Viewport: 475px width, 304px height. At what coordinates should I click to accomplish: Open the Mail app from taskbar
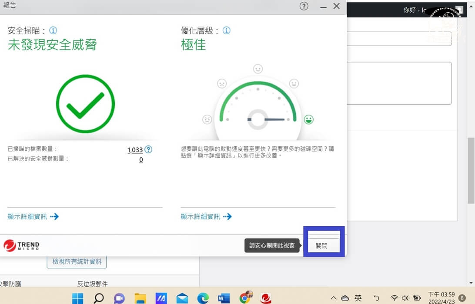(x=182, y=298)
